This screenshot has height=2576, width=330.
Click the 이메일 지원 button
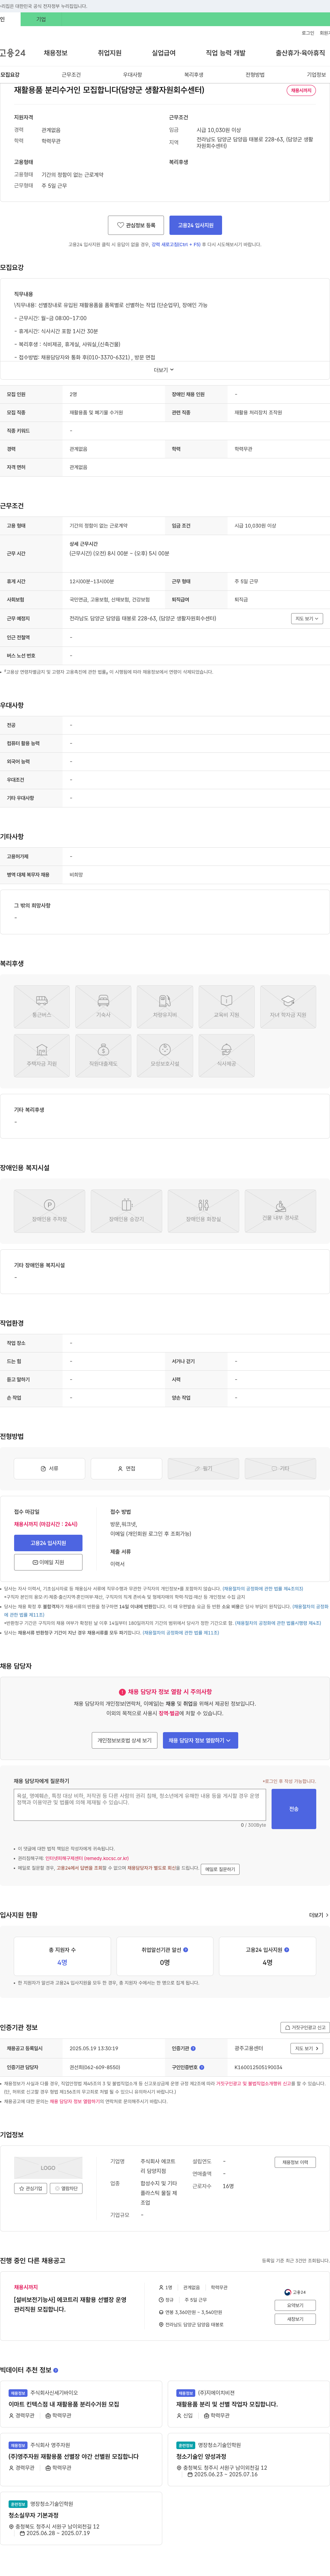pos(48,1562)
